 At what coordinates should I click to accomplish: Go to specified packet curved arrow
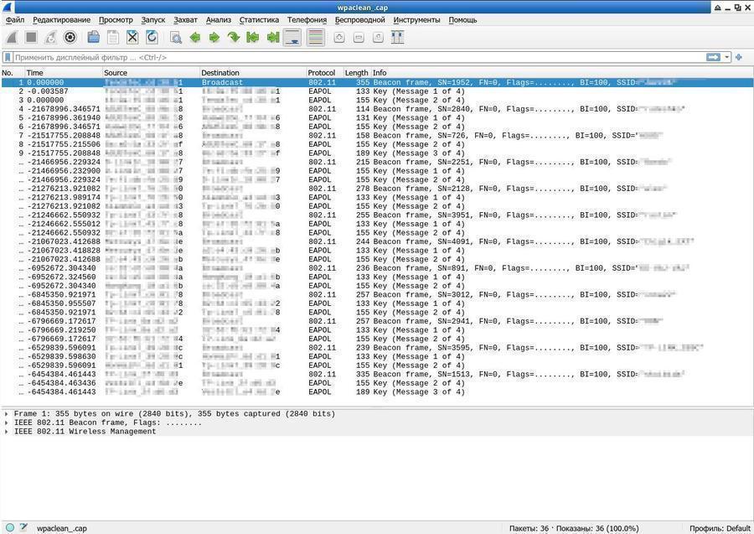[233, 38]
